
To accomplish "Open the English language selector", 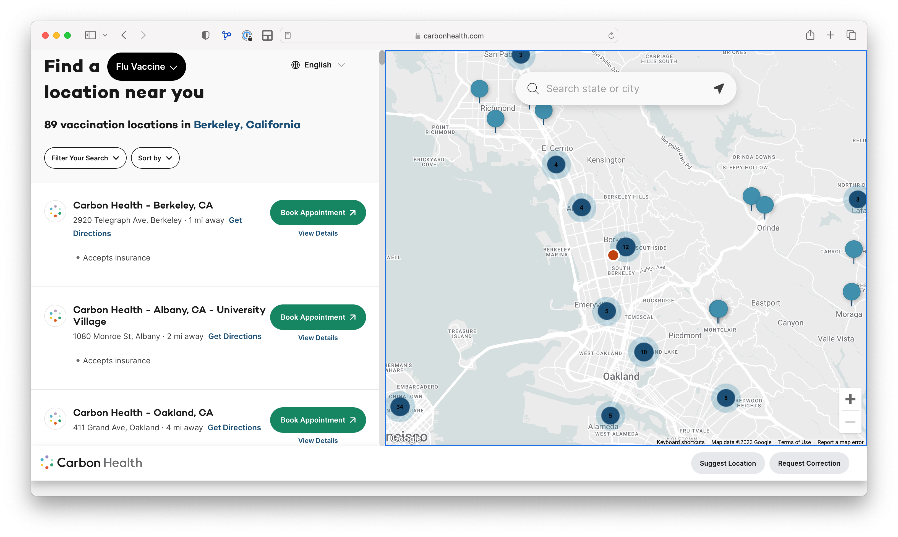I will [318, 65].
